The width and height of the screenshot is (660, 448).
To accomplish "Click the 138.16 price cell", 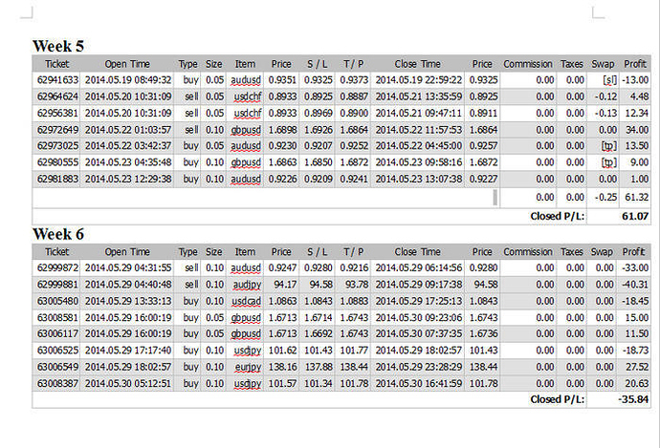I will pyautogui.click(x=282, y=367).
